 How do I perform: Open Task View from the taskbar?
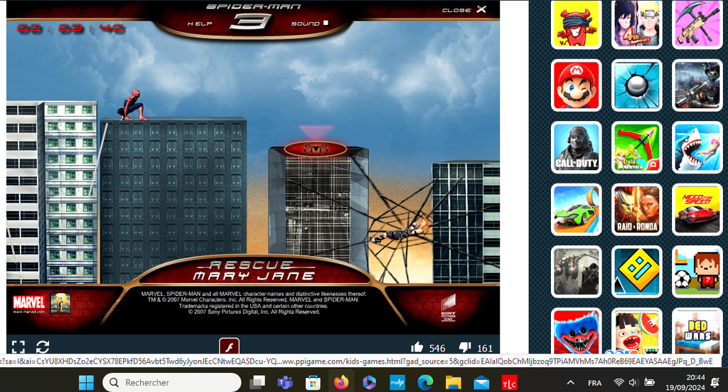click(x=257, y=382)
